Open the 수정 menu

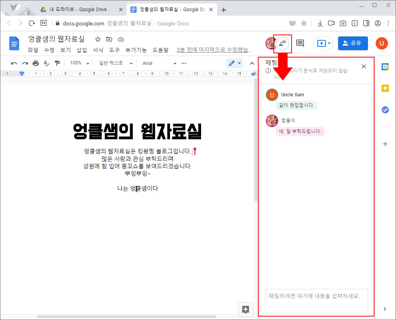[49, 50]
